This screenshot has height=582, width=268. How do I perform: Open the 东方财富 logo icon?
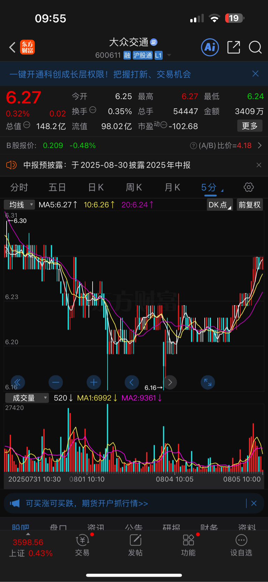tap(27, 47)
